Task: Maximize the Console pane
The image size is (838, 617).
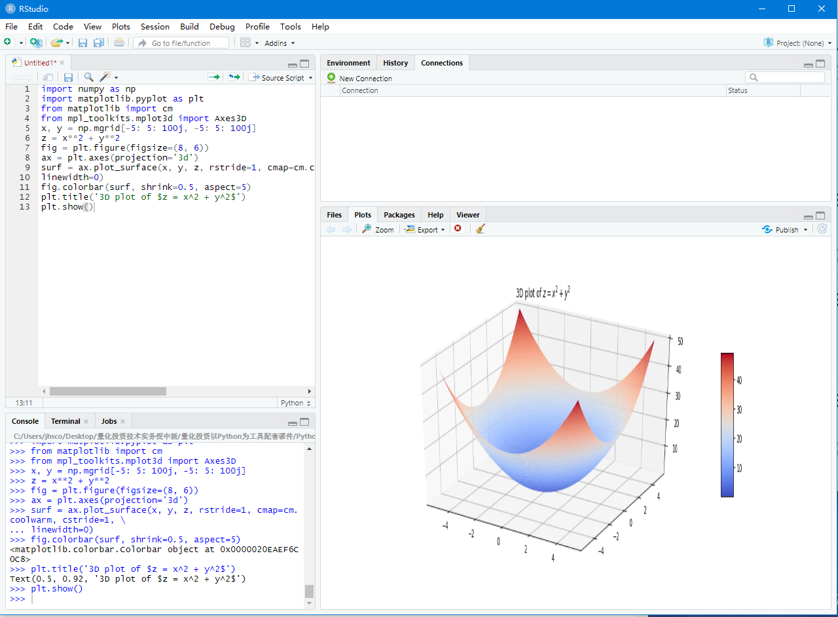Action: pos(304,422)
